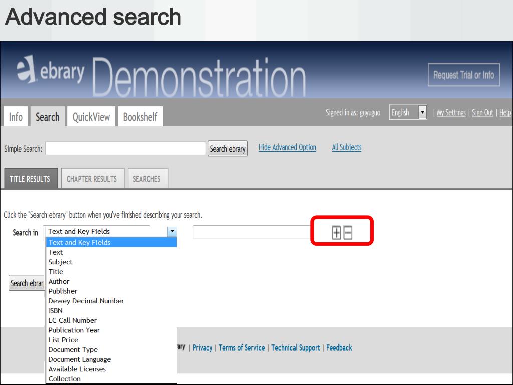Screen dimensions: 513x385
Task: Select 'Collection' option
Action: pos(111,379)
